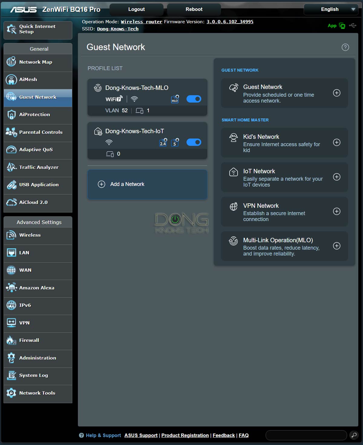Toggle off the Dong-Knows-Tech-IoT network
This screenshot has width=363, height=445.
click(194, 142)
